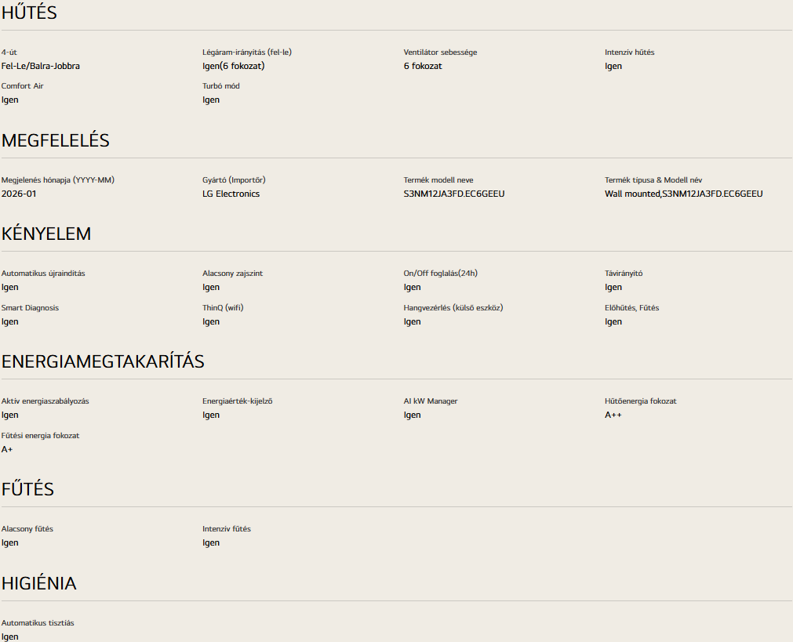Select the ENERGIAMEGTAKARÍTÁS heading
This screenshot has width=793, height=642.
pos(103,361)
